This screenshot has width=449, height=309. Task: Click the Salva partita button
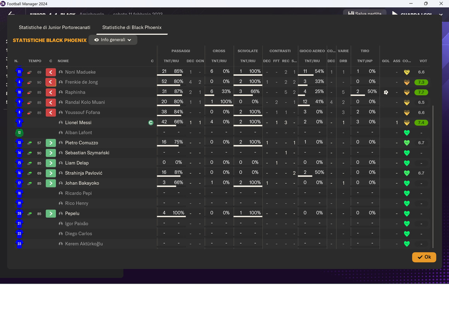365,13
